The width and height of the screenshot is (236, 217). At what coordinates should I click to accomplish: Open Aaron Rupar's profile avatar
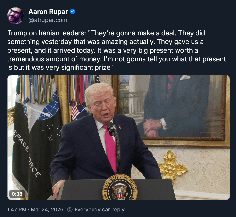click(15, 15)
